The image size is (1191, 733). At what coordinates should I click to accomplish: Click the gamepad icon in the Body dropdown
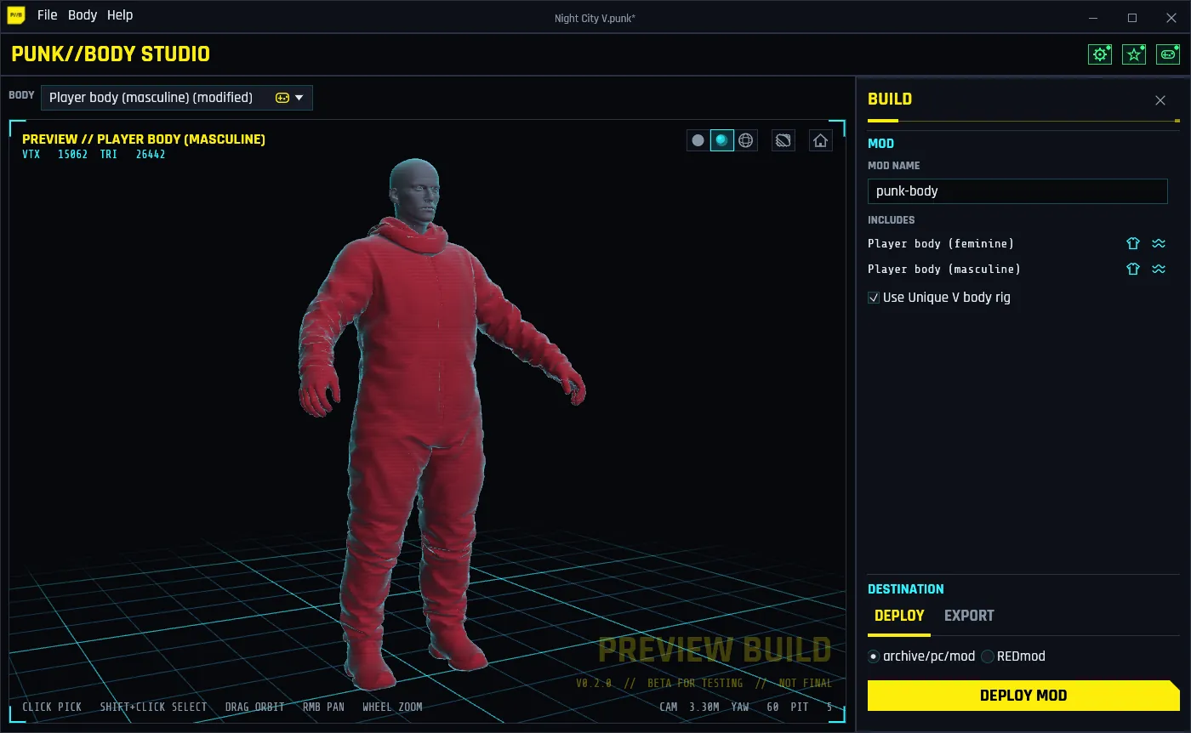[x=282, y=98]
